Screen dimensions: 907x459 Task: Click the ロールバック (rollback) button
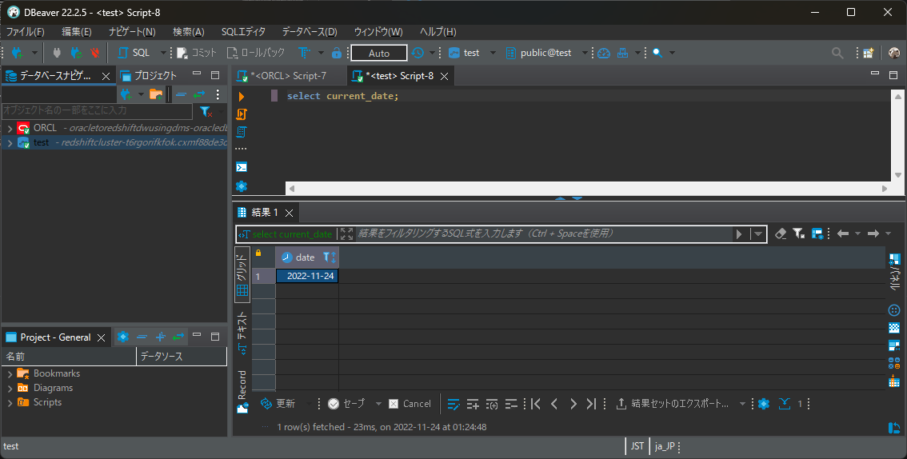256,53
